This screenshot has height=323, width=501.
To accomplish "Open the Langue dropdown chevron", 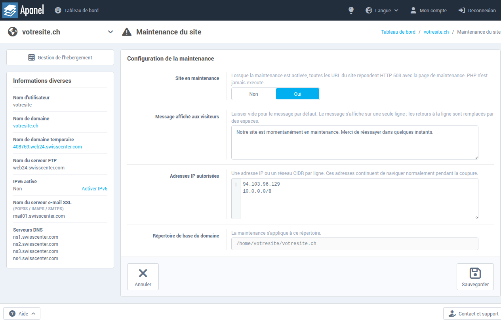I will [396, 11].
